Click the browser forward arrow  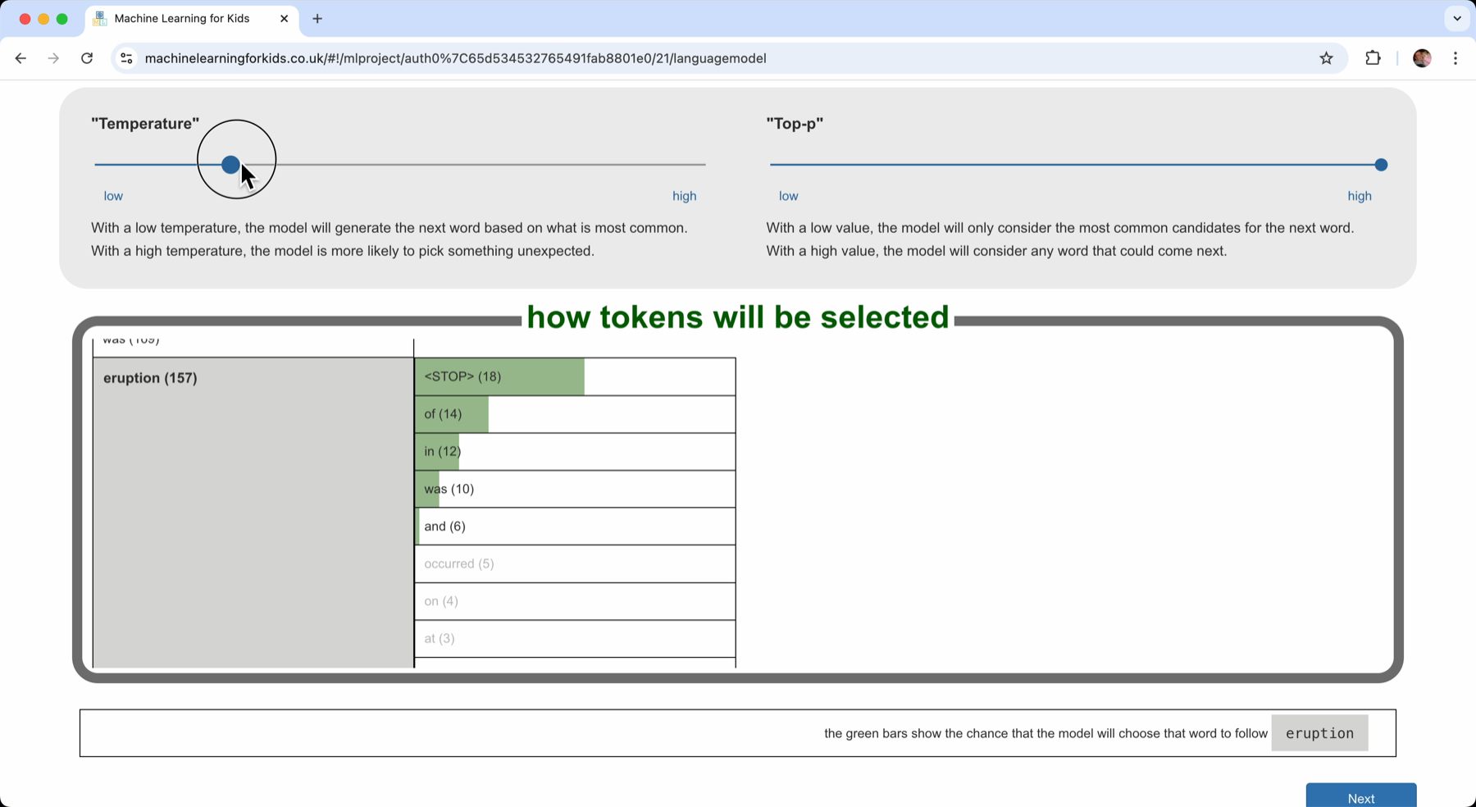(x=53, y=58)
